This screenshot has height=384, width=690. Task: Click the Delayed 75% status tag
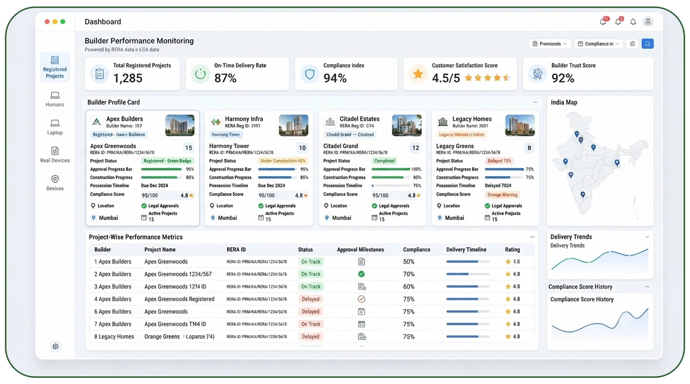coord(499,161)
